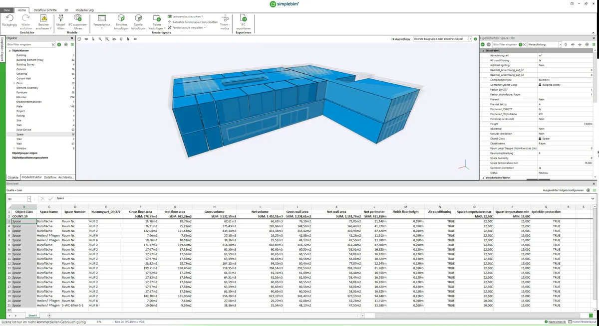Switch to the 3D ribbon tab
This screenshot has width=599, height=326.
point(66,10)
